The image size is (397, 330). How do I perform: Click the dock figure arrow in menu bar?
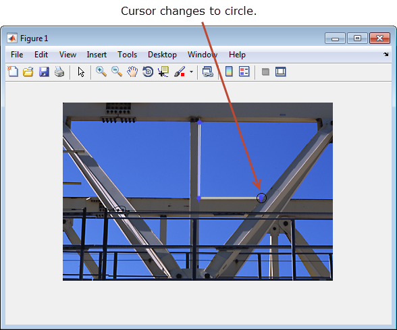386,54
